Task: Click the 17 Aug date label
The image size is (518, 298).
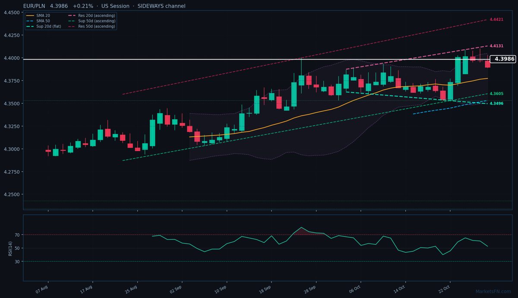Action: tap(86, 289)
